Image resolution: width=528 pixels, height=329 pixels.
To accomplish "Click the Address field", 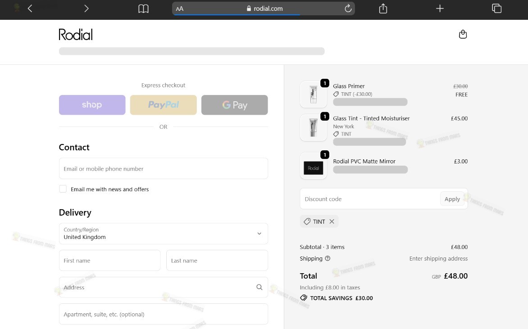I will tap(164, 287).
